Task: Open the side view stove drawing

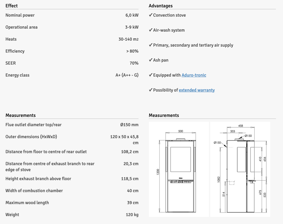Action: tap(240, 169)
